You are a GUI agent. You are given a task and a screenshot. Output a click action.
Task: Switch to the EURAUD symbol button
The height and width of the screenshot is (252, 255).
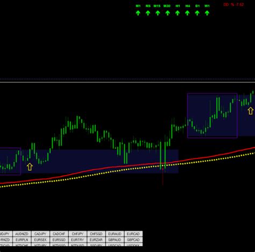coord(115,234)
